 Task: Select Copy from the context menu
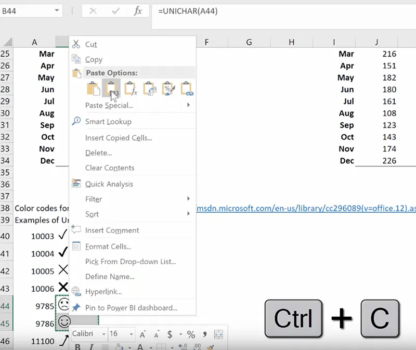coord(94,60)
